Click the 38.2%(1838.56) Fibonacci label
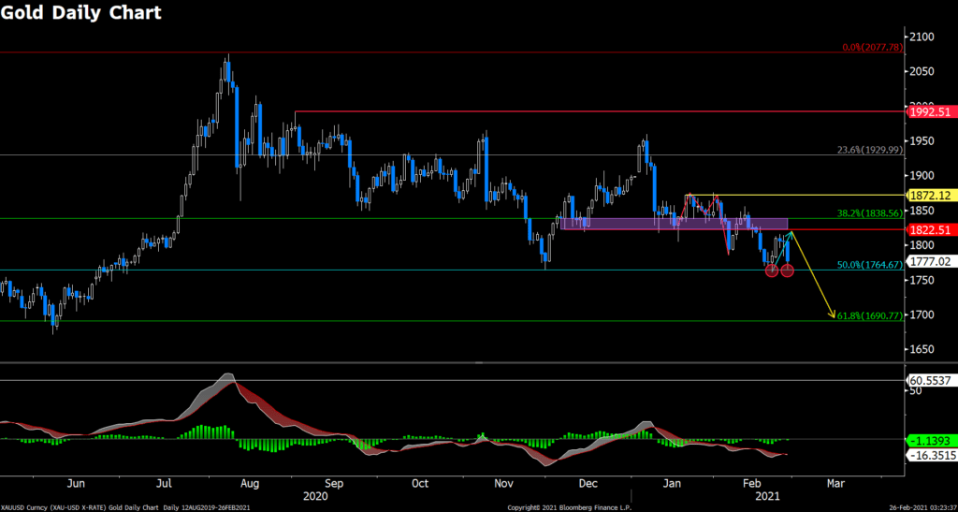The height and width of the screenshot is (512, 958). click(869, 213)
